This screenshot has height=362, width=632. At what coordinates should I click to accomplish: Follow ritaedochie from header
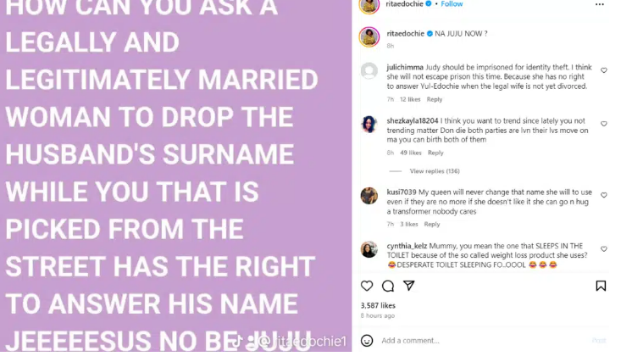452,4
